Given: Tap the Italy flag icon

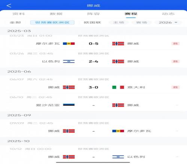Looking at the screenshot, I should tap(118, 87).
